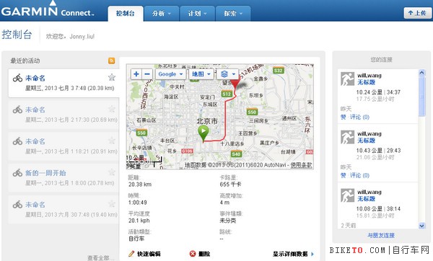The image size is (433, 261).
Task: Switch to the 控制台 dashboard tab
Action: pos(126,13)
